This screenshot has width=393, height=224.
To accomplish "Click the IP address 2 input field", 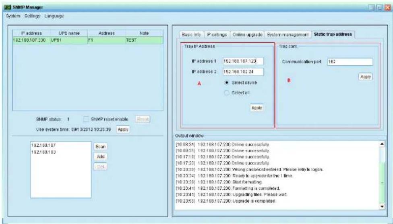I will pos(243,72).
